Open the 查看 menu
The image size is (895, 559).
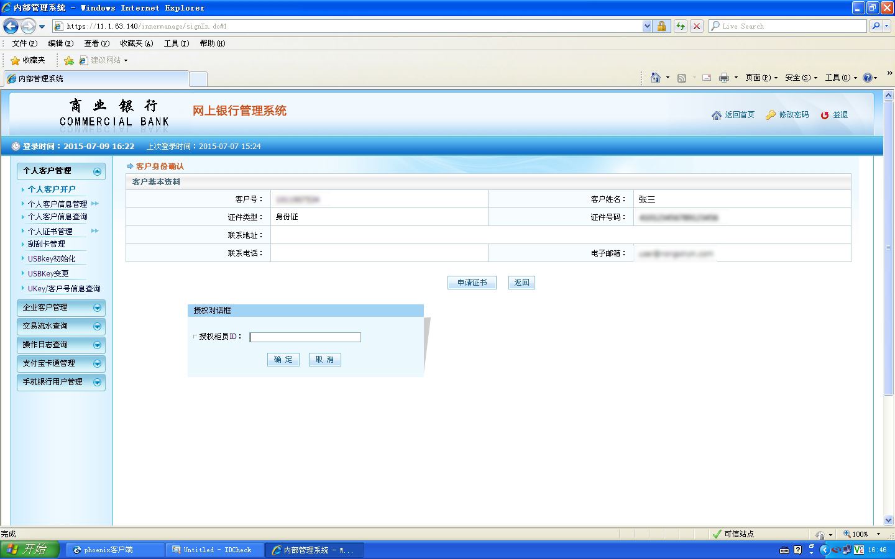click(x=96, y=43)
